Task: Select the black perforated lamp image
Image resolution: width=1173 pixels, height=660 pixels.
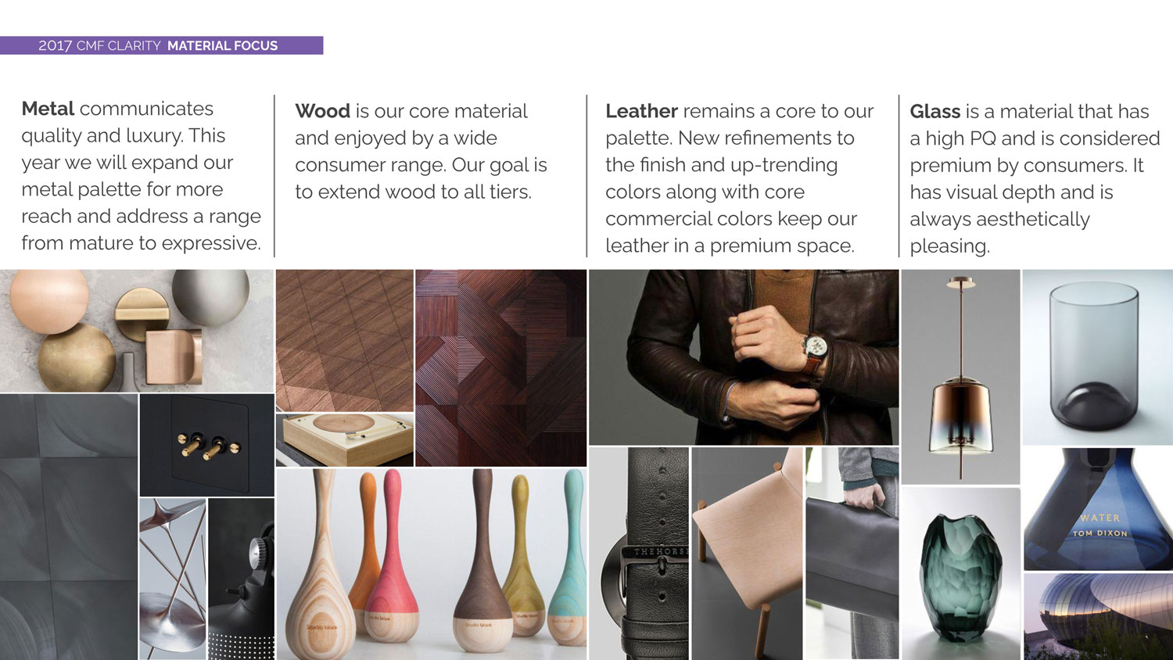Action: click(242, 579)
